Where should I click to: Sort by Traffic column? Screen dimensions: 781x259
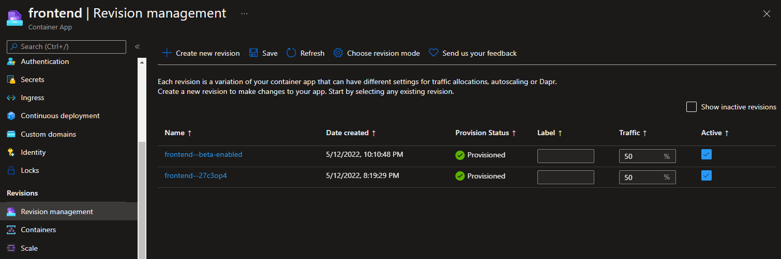pos(633,133)
